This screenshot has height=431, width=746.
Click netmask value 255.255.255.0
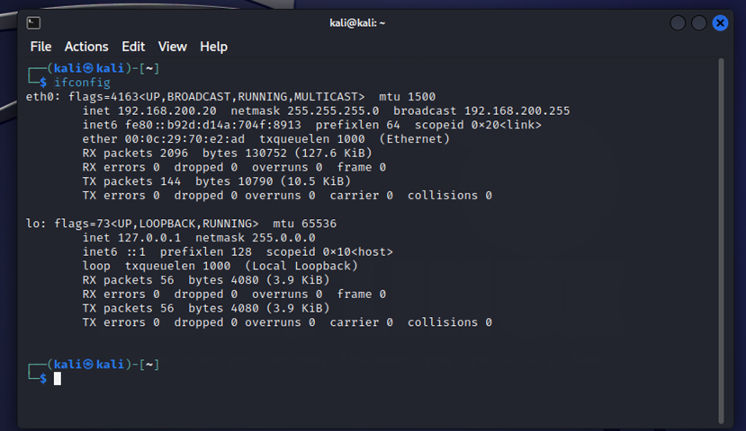(333, 110)
